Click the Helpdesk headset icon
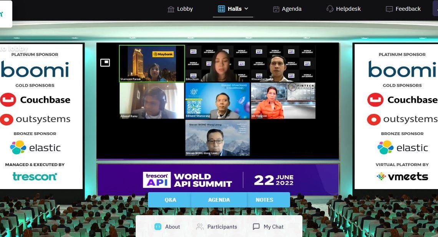This screenshot has width=438, height=237. point(330,9)
